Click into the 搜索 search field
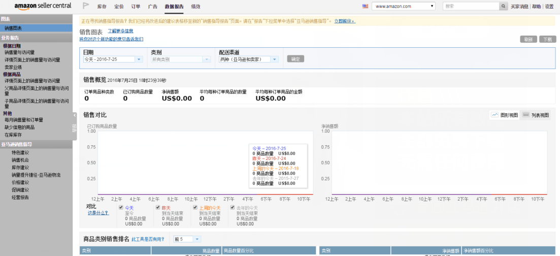The width and height of the screenshot is (560, 256). pyautogui.click(x=471, y=6)
